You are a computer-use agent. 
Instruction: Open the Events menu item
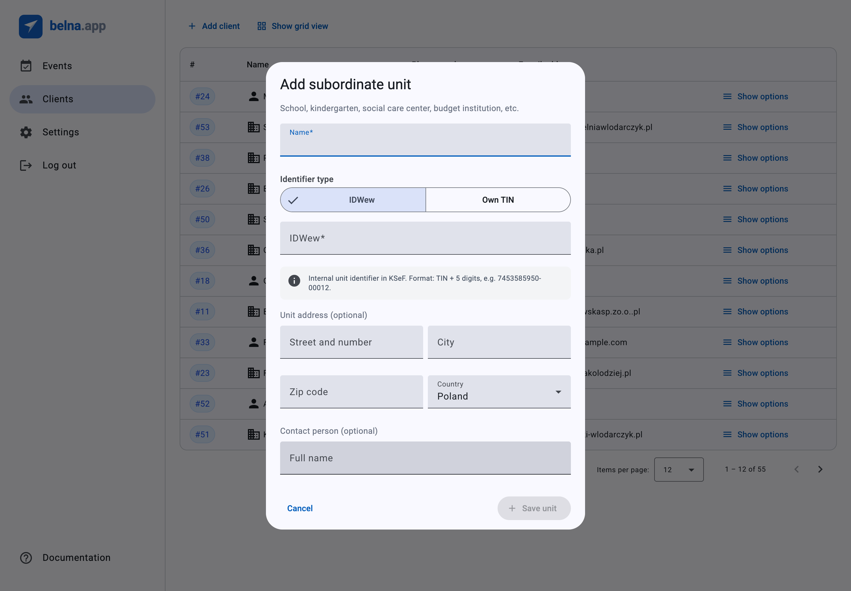tap(82, 66)
